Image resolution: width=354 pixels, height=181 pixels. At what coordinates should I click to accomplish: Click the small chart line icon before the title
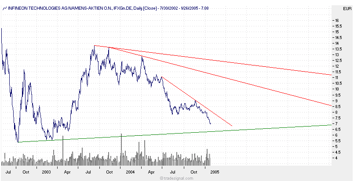4,8
